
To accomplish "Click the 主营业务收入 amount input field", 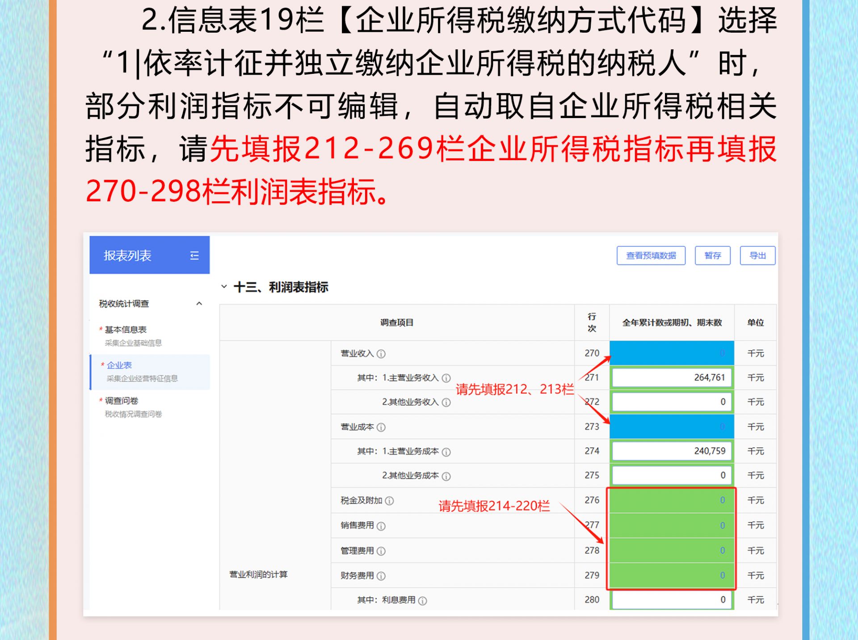I will point(671,377).
